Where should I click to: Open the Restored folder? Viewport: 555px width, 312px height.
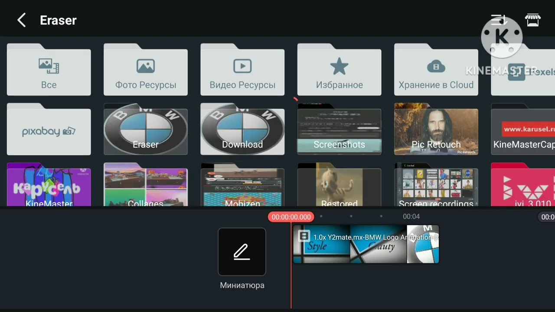click(x=340, y=185)
